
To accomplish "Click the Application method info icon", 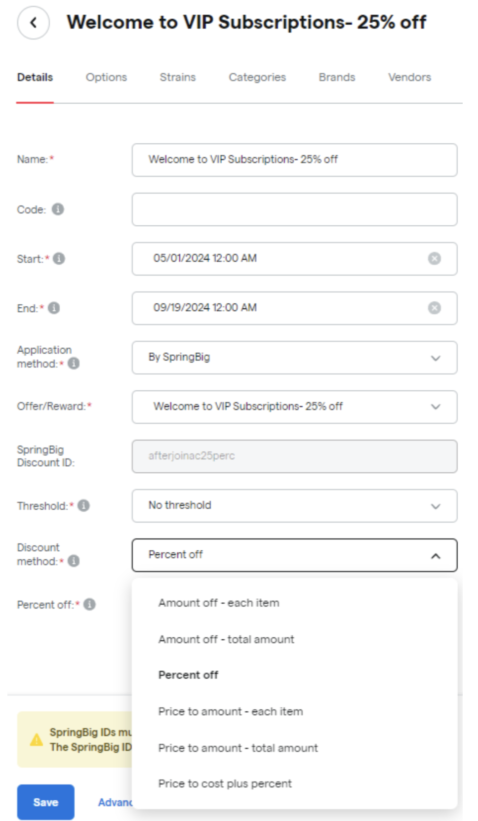I will pos(74,364).
